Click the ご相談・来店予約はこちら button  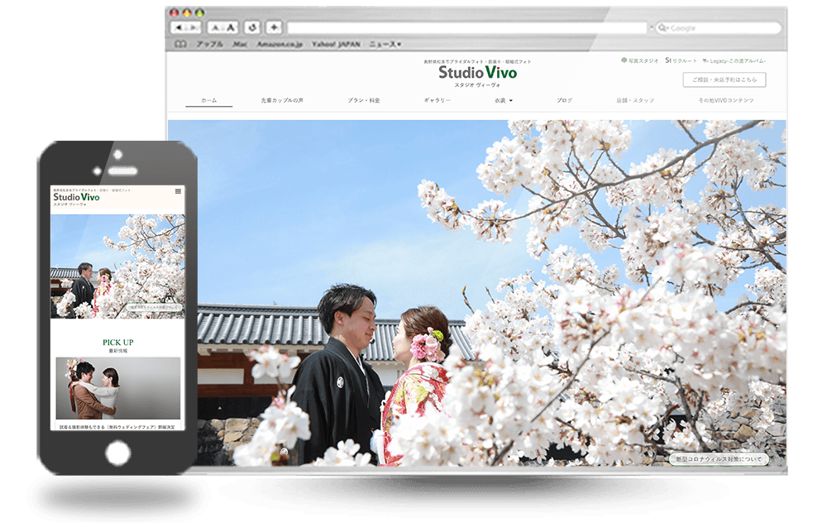click(x=724, y=80)
